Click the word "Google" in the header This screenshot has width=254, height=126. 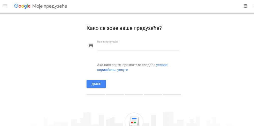tap(22, 6)
